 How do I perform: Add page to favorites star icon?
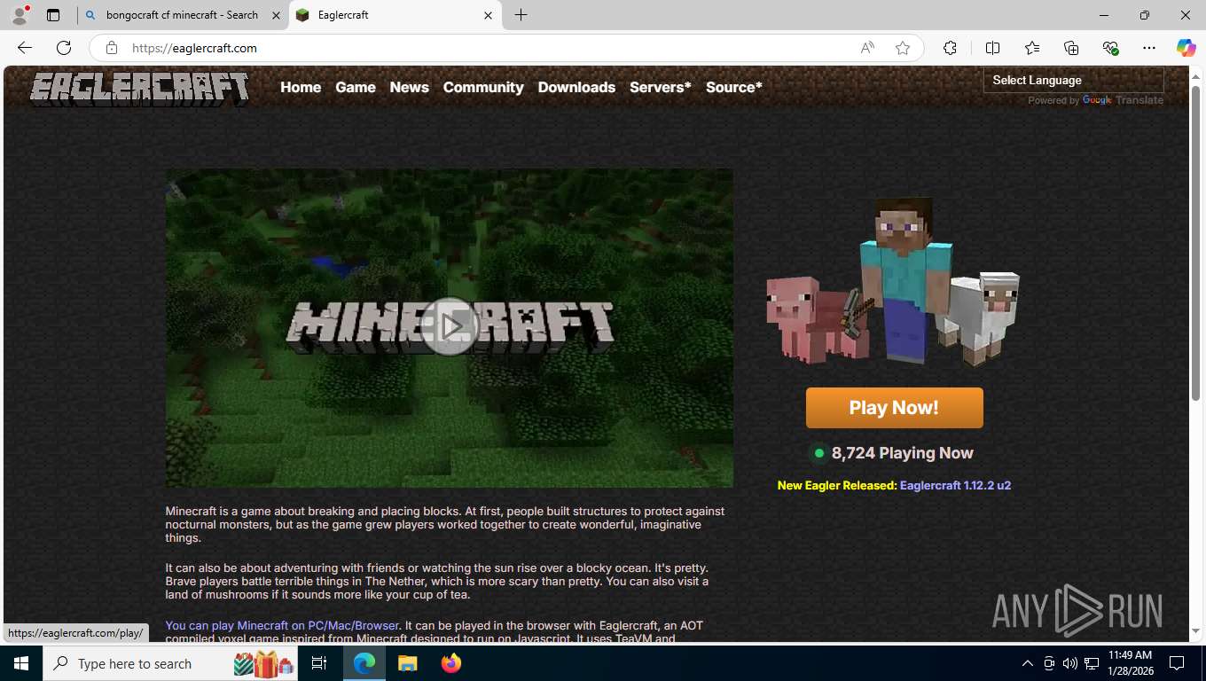click(x=903, y=48)
